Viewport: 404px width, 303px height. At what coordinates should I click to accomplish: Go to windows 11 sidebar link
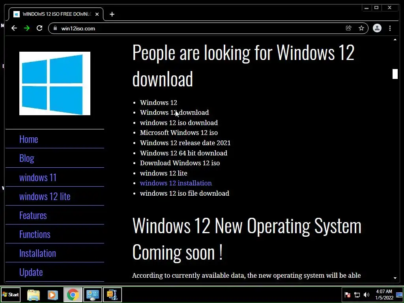[x=38, y=177]
